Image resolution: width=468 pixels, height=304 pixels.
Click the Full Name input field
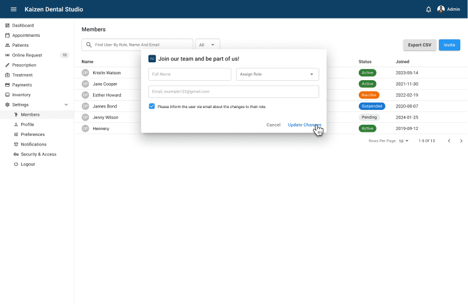click(x=190, y=74)
